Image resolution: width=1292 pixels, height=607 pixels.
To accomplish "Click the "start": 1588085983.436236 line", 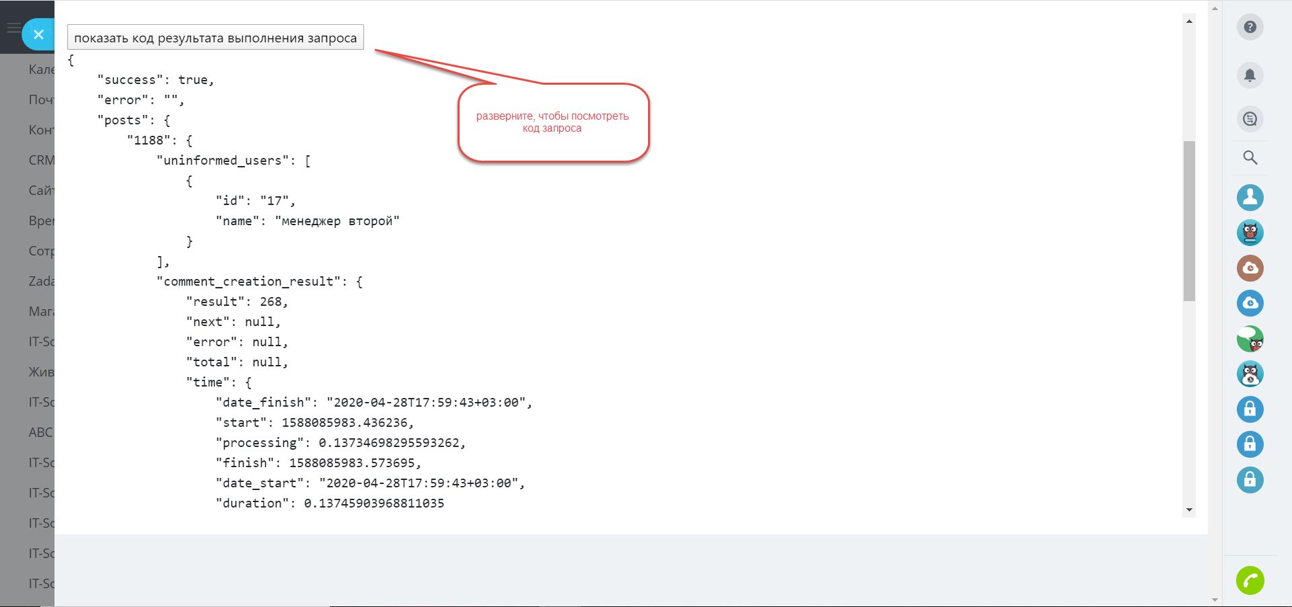I will (315, 423).
